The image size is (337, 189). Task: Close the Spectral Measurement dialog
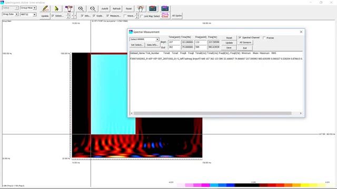301,31
